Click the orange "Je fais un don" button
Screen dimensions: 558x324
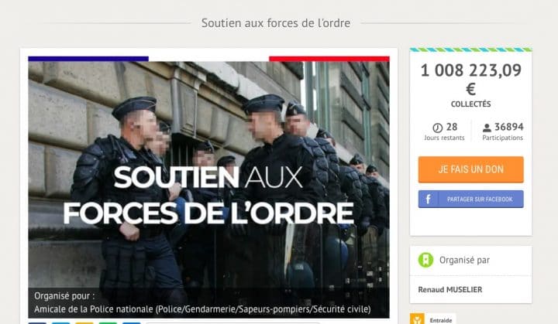[x=471, y=169]
